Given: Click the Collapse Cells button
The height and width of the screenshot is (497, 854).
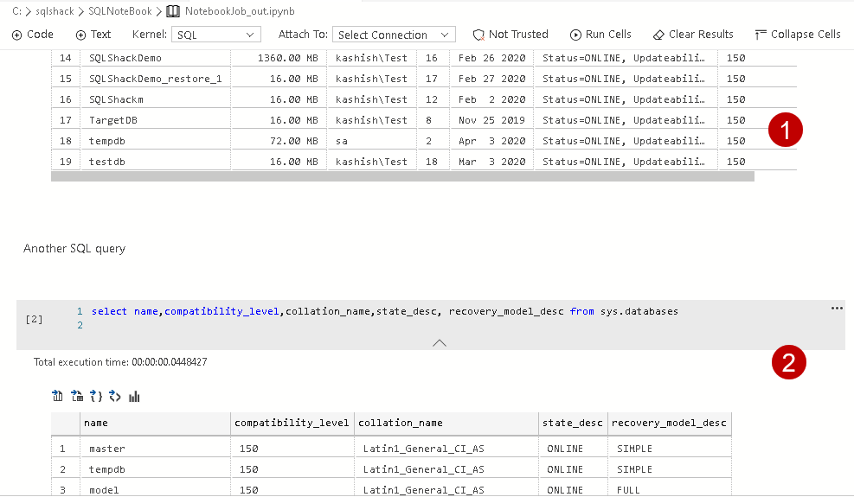Looking at the screenshot, I should click(797, 35).
